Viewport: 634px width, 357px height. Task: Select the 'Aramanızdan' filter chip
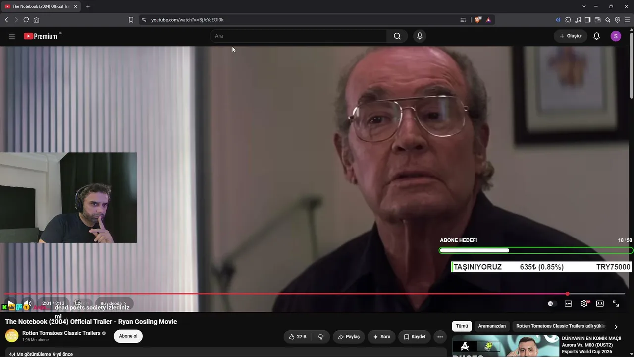click(492, 326)
